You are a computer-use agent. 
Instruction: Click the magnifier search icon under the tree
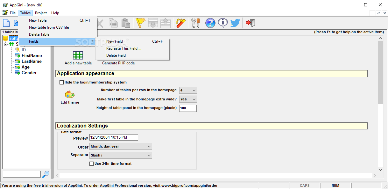pos(46,174)
